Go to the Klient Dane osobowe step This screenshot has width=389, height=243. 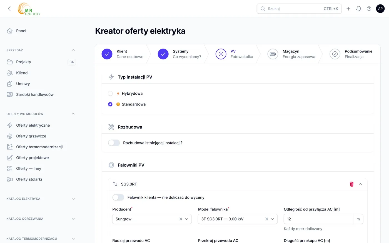click(123, 54)
